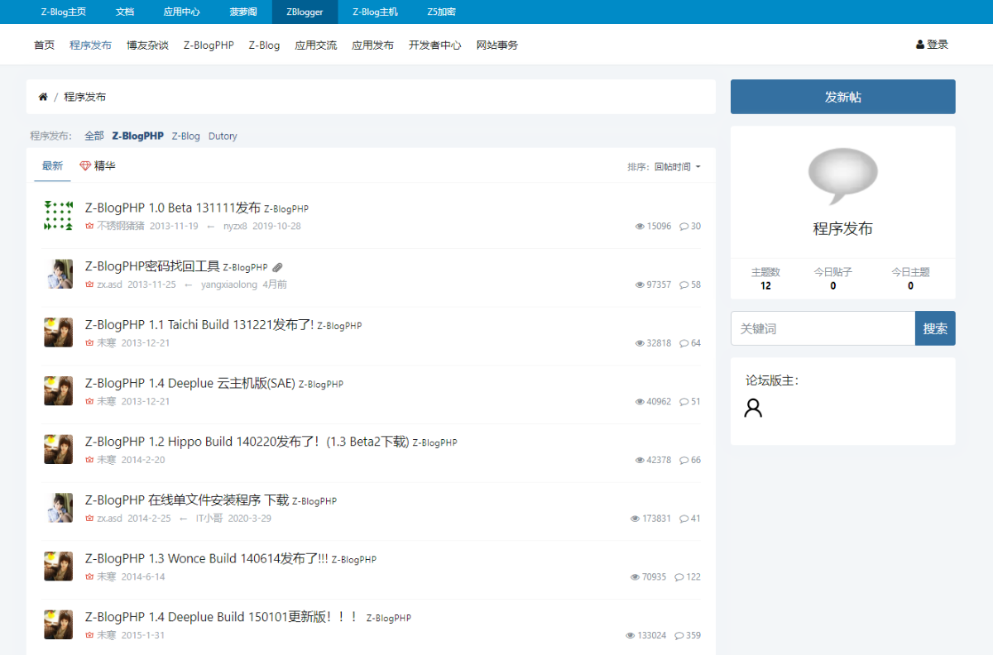Image resolution: width=993 pixels, height=655 pixels.
Task: Click avatar beside 1.4 Deeplue Build 150101 post
Action: [x=59, y=625]
